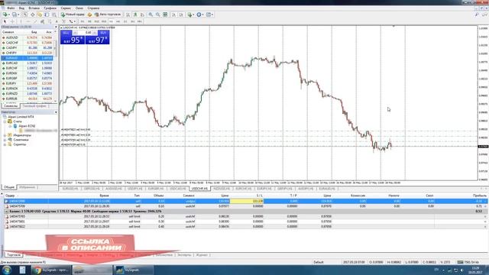
Task: Open the Strategy Tester icon
Action: pos(54,15)
